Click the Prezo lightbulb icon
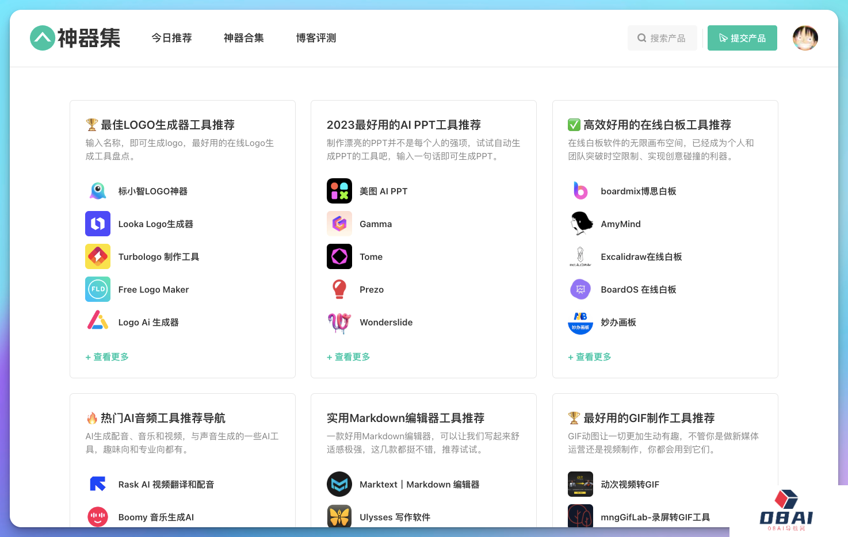Screen dimensions: 848x537 (x=339, y=289)
